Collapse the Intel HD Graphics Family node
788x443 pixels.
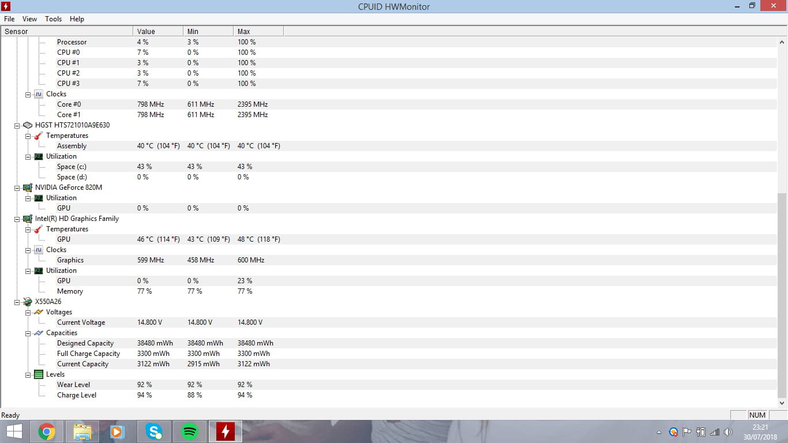[17, 219]
